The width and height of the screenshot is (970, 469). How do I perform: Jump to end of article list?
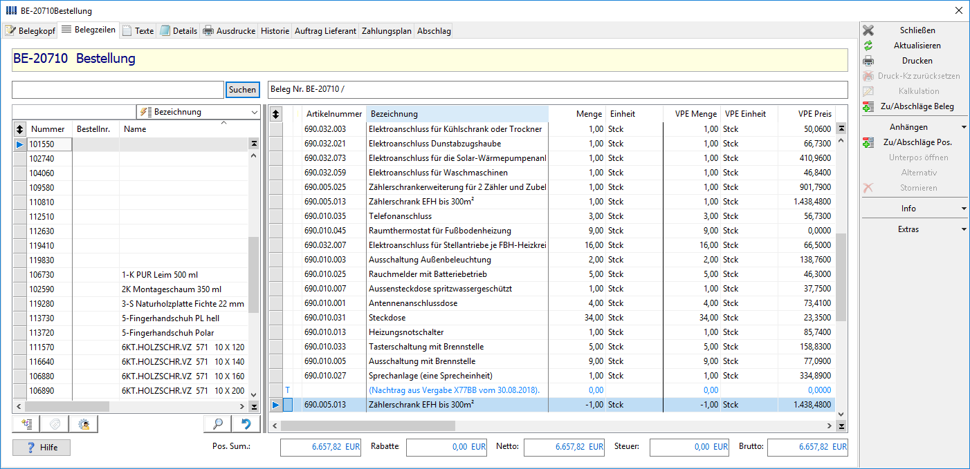click(x=254, y=407)
